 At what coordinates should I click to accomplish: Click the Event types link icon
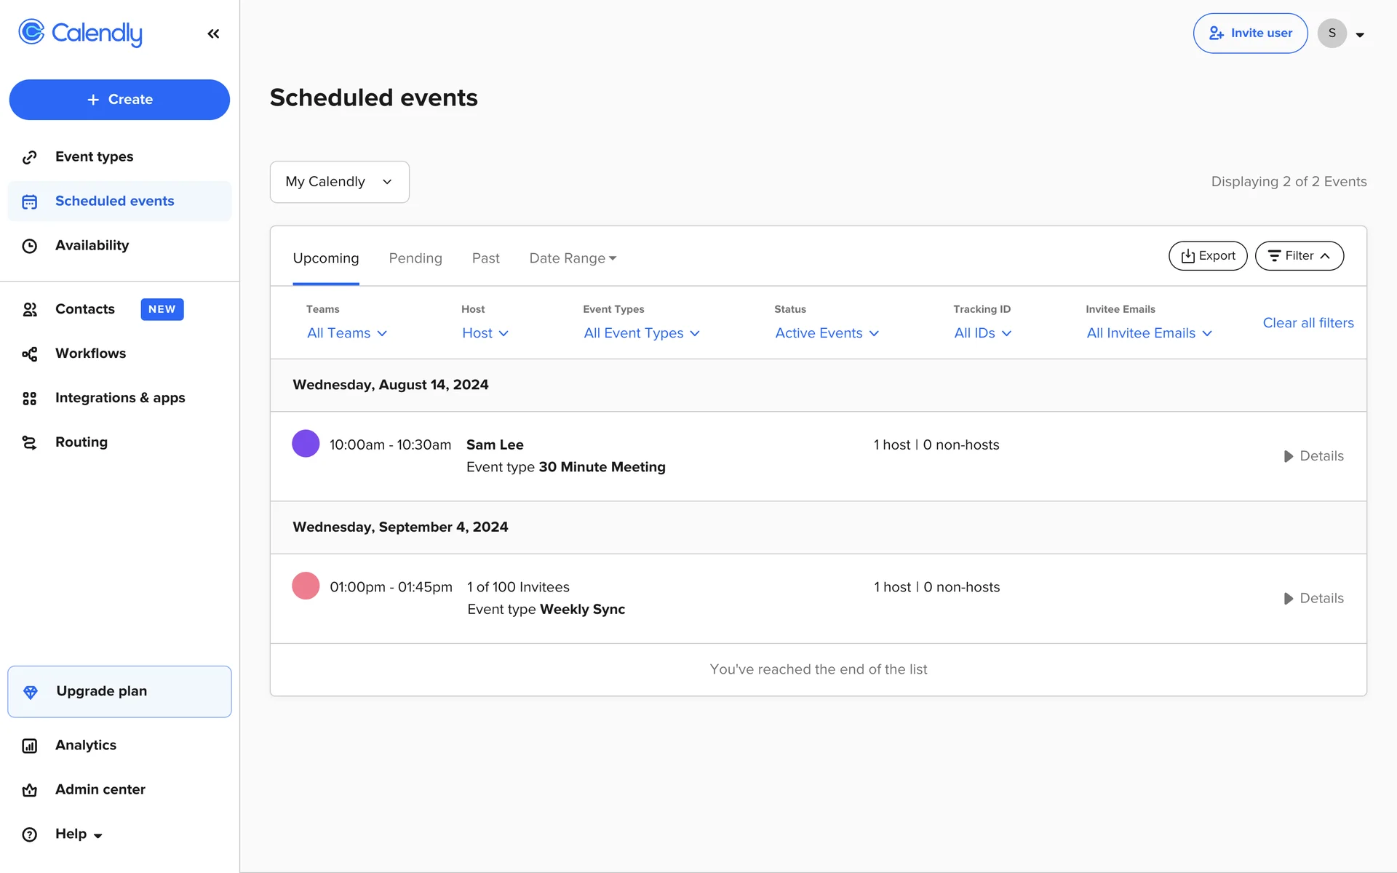30,157
